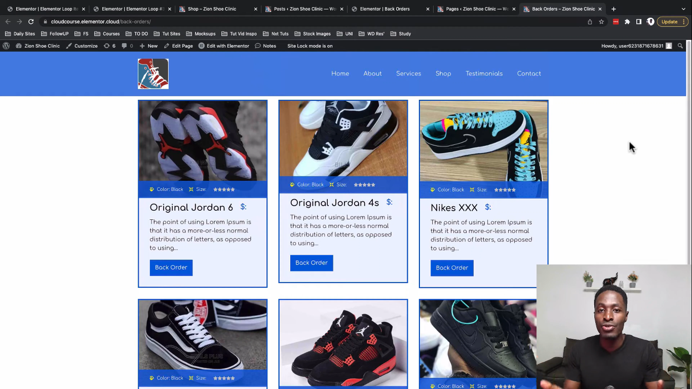This screenshot has height=389, width=692.
Task: Click the red extension icon in the toolbar
Action: click(616, 22)
